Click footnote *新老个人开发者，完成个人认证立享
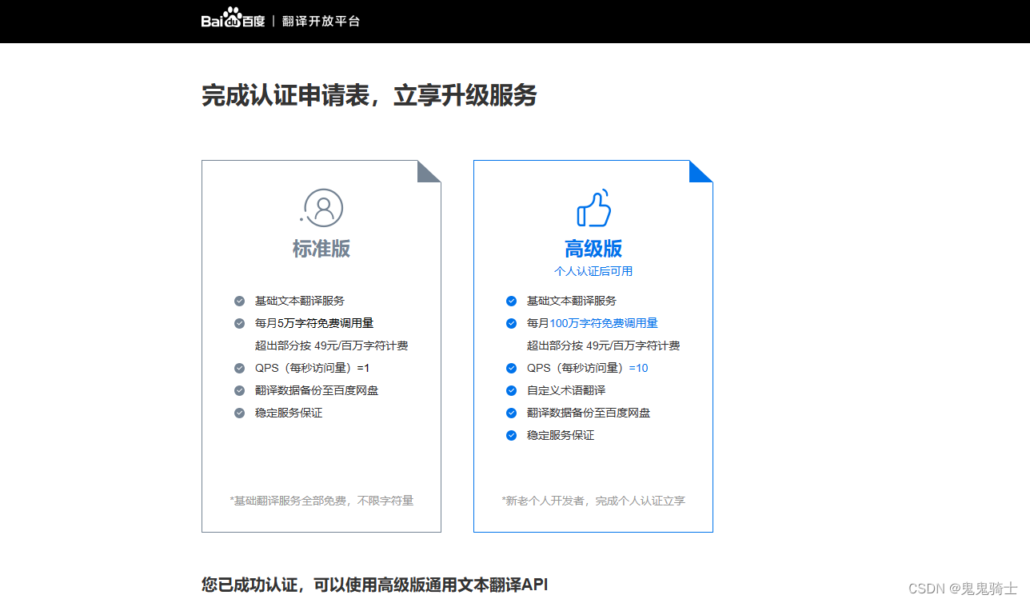Screen dimensions: 1030x603 click(593, 501)
